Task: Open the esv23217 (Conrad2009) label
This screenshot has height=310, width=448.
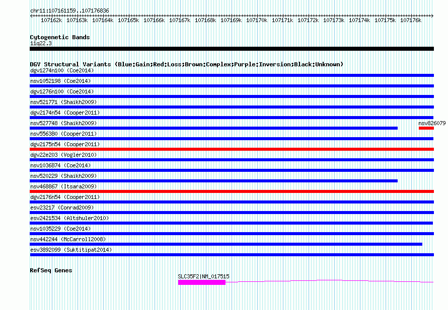Action: (62, 208)
